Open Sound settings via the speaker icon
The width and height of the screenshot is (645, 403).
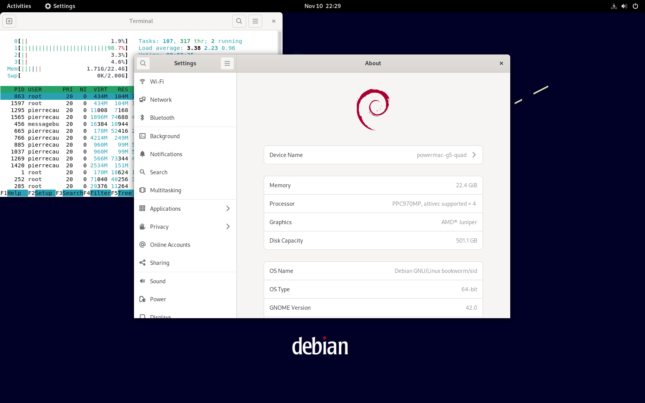142,281
